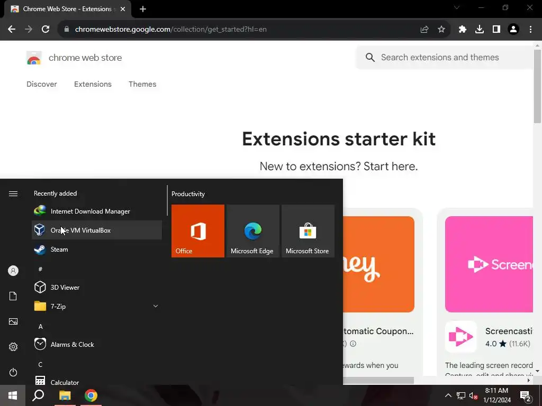Image resolution: width=542 pixels, height=406 pixels.
Task: Open Power options in Start menu
Action: [x=13, y=372]
